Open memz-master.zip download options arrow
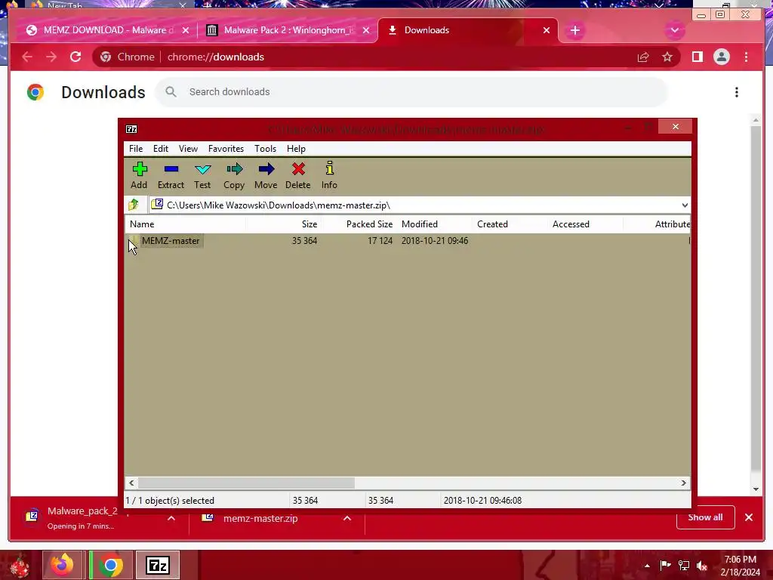 pos(347,518)
